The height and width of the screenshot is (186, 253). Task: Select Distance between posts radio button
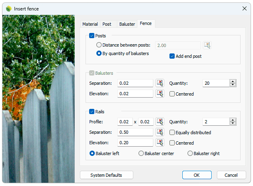[99, 45]
